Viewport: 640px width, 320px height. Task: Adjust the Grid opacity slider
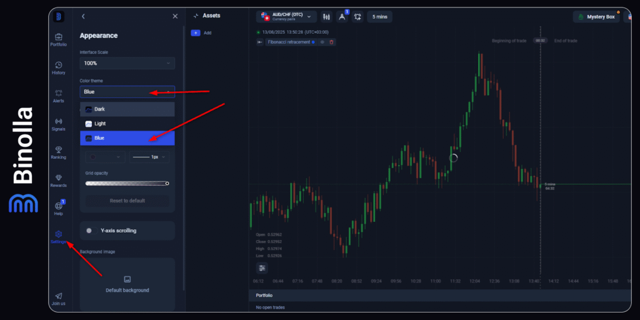point(127,183)
